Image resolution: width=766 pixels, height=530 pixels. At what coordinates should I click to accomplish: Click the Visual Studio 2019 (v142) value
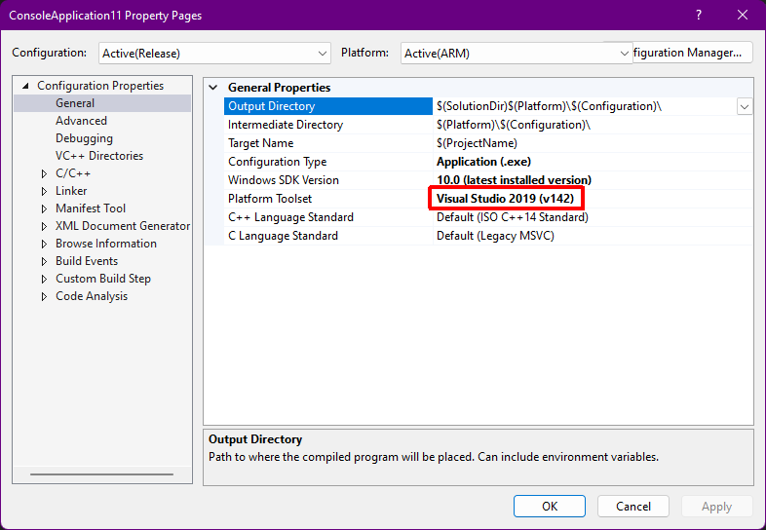point(505,199)
